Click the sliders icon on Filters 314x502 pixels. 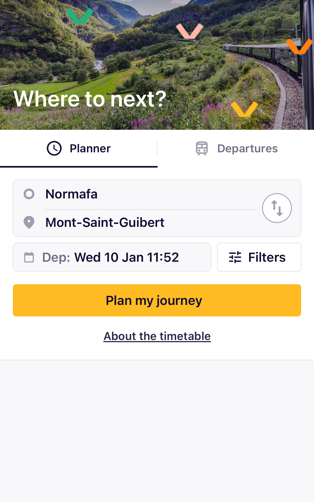click(x=235, y=257)
